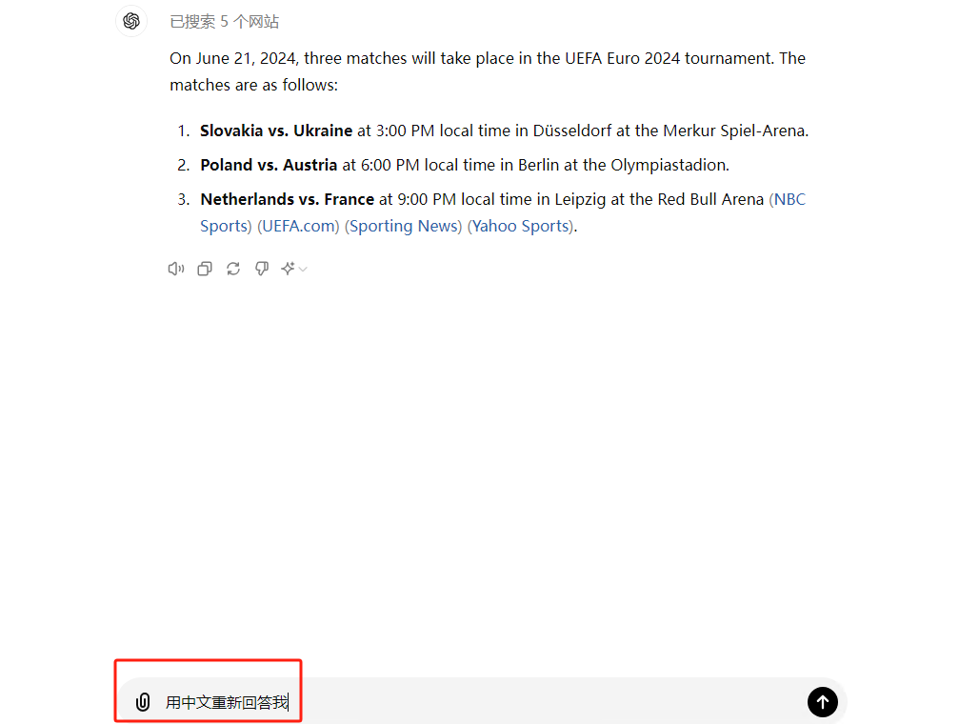This screenshot has height=724, width=979.
Task: Regenerate the response using the refresh icon
Action: click(x=232, y=270)
